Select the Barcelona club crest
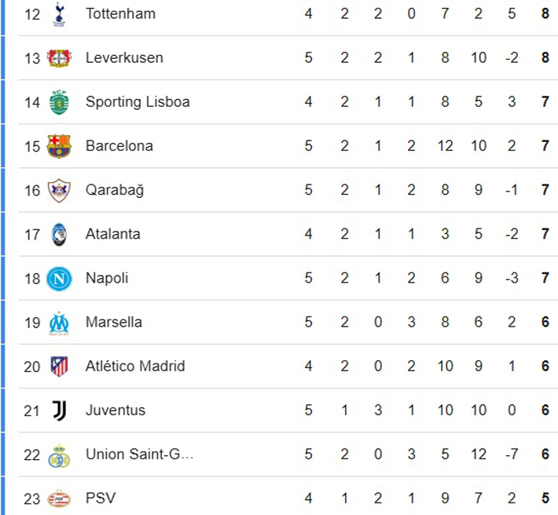This screenshot has width=558, height=515. pyautogui.click(x=59, y=146)
